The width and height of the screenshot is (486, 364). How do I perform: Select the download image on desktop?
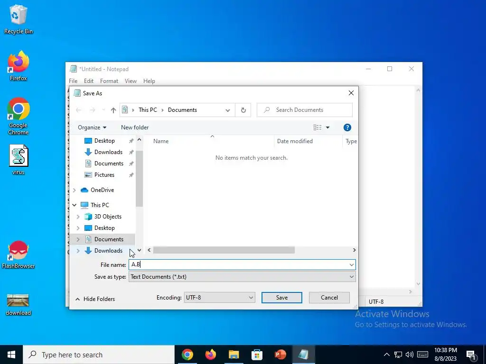pyautogui.click(x=19, y=305)
